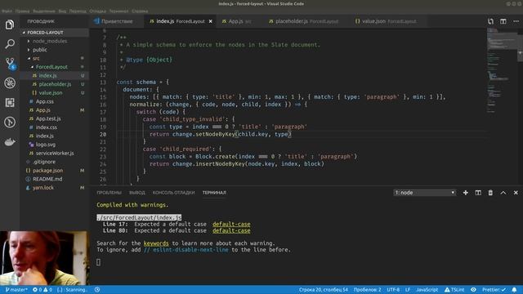Open the КОНСОЛЬ ОТЛАДКИ panel tab
The image size is (523, 294).
(173, 193)
